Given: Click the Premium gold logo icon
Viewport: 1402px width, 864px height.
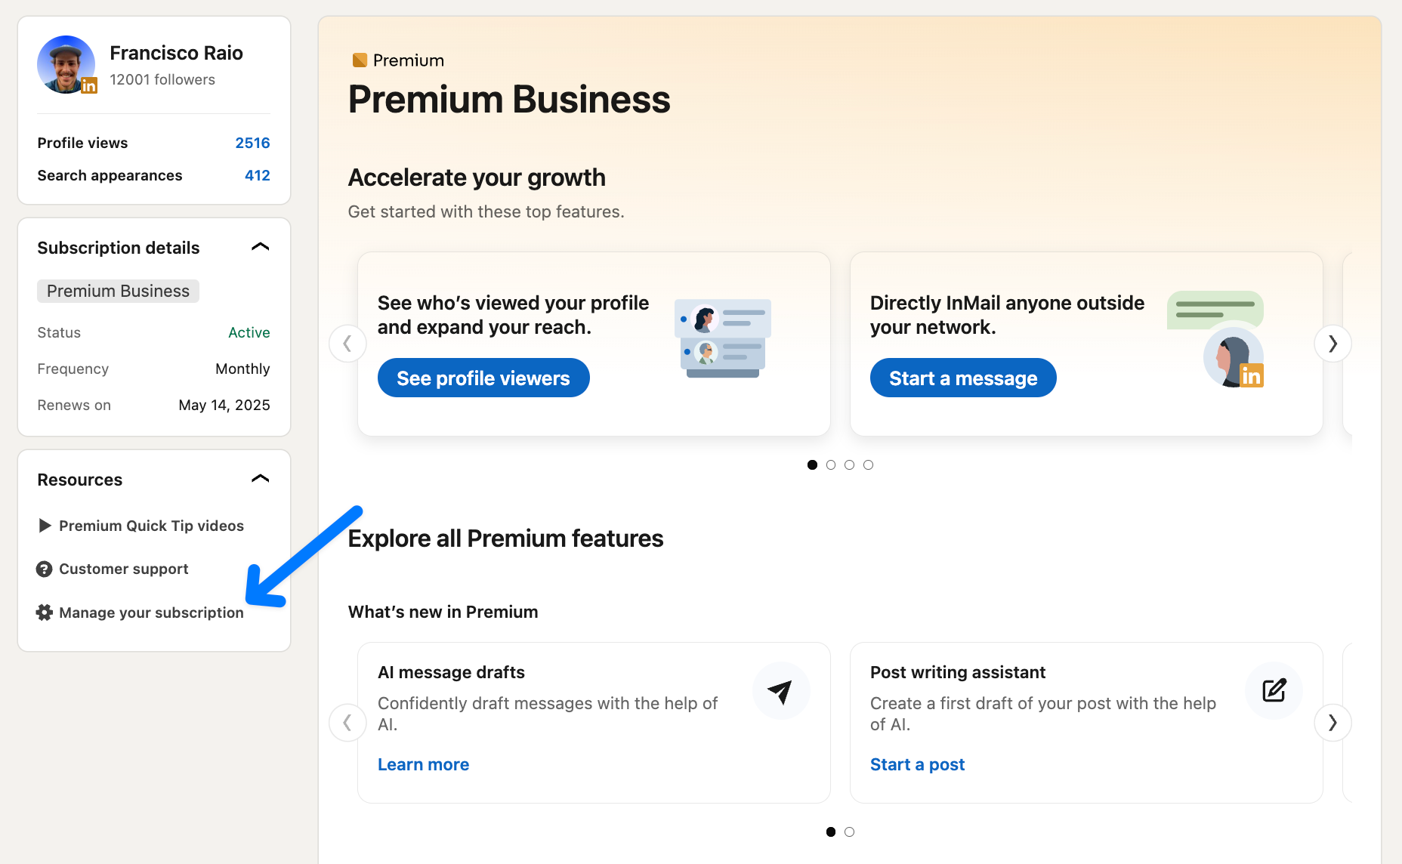Looking at the screenshot, I should tap(360, 60).
